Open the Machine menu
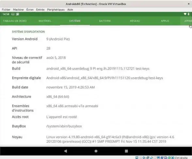 [x=18, y=10]
